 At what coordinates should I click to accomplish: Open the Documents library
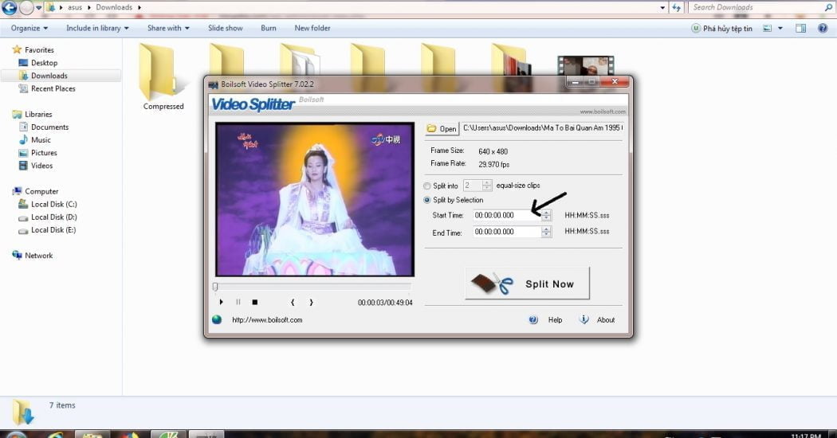(x=49, y=127)
